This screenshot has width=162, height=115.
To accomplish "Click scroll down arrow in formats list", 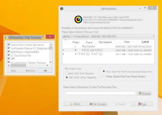I will tap(51, 62).
